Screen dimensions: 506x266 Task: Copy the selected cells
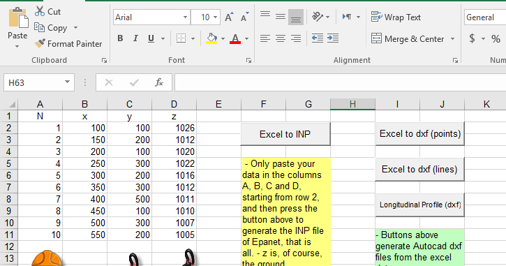pos(51,28)
